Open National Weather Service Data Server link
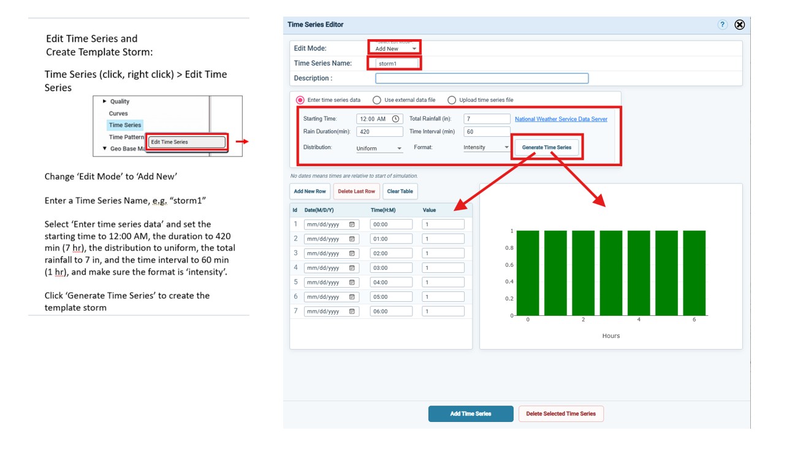The width and height of the screenshot is (806, 449). [561, 119]
